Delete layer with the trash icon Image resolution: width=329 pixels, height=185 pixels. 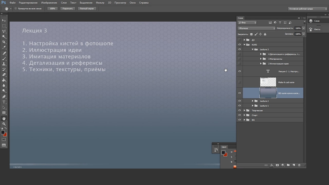[x=299, y=165]
